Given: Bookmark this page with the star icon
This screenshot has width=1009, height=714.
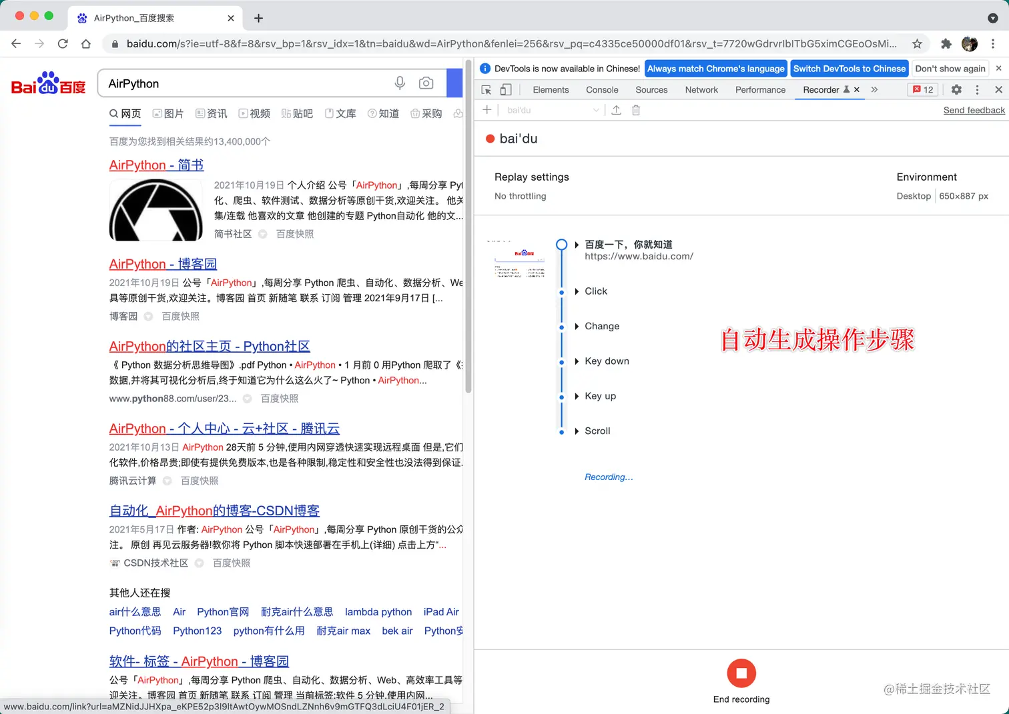Looking at the screenshot, I should 917,43.
